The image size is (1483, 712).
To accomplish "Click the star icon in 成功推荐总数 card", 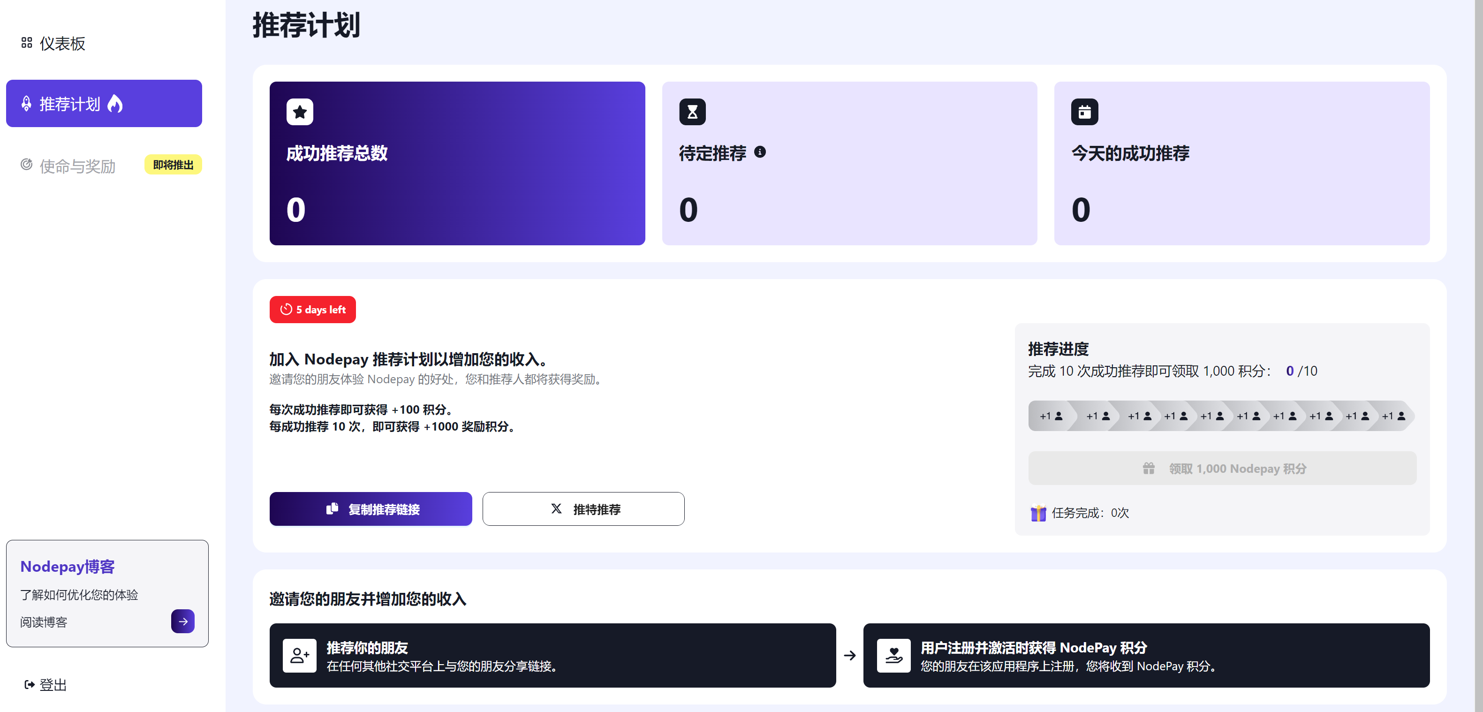I will (300, 112).
